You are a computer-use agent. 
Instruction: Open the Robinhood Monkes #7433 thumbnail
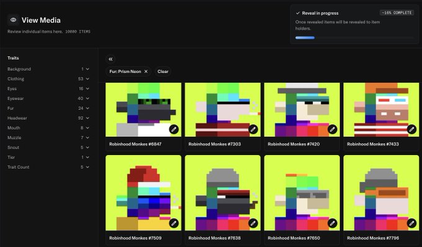381,109
